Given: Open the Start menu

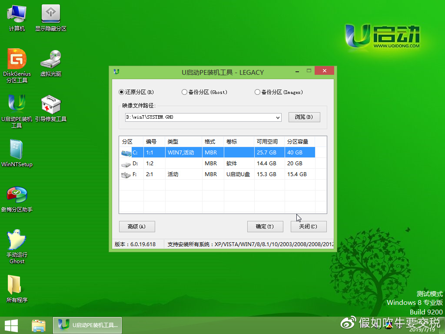Looking at the screenshot, I should click(x=11, y=326).
